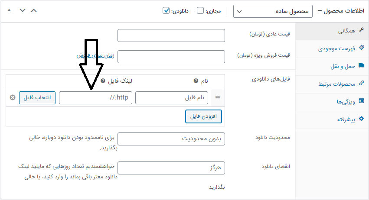Click the http:// file URL field

tap(95, 98)
